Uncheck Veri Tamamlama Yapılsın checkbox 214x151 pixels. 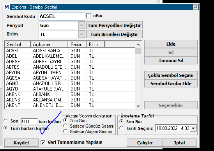click(x=43, y=142)
